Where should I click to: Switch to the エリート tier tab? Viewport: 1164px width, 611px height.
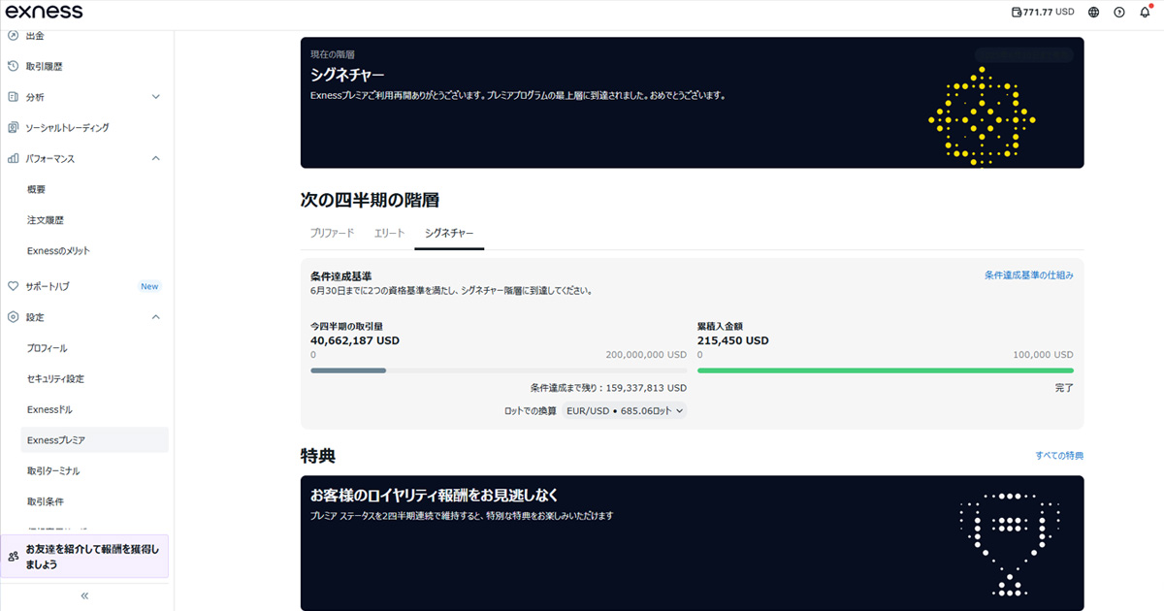[389, 234]
